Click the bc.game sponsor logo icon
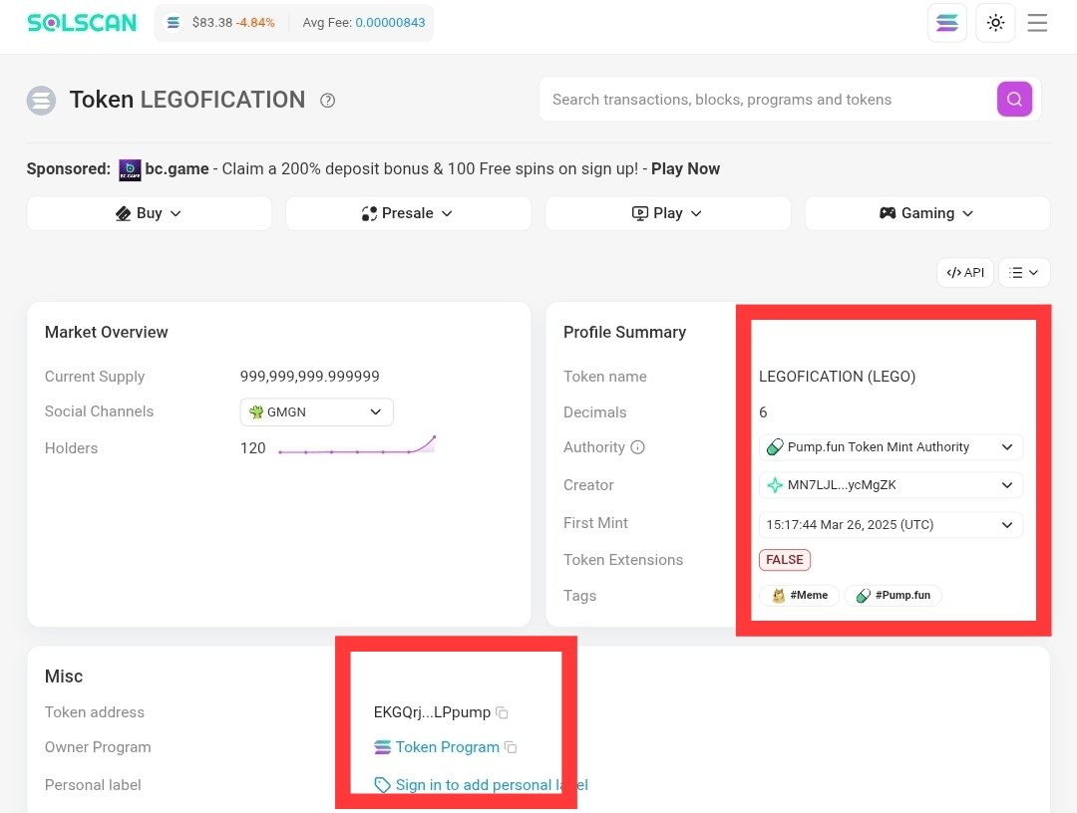Screen dimensions: 1077x813 coord(130,169)
